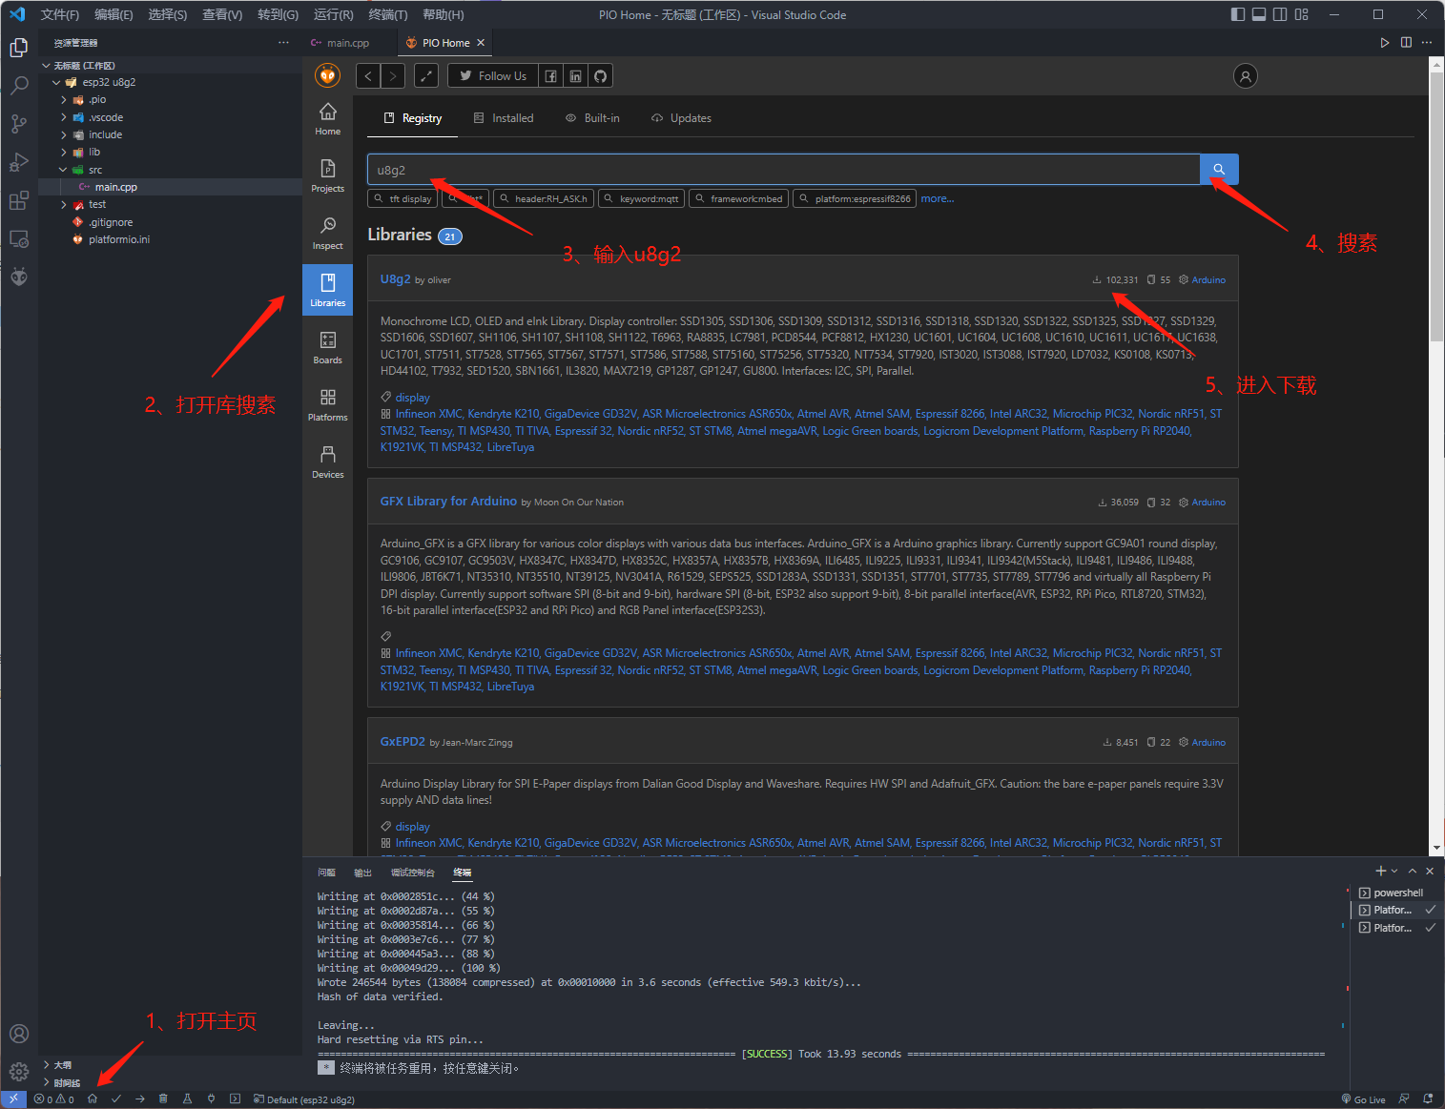
Task: Click the PlatformIO Build checkmark in status bar
Action: 116,1099
